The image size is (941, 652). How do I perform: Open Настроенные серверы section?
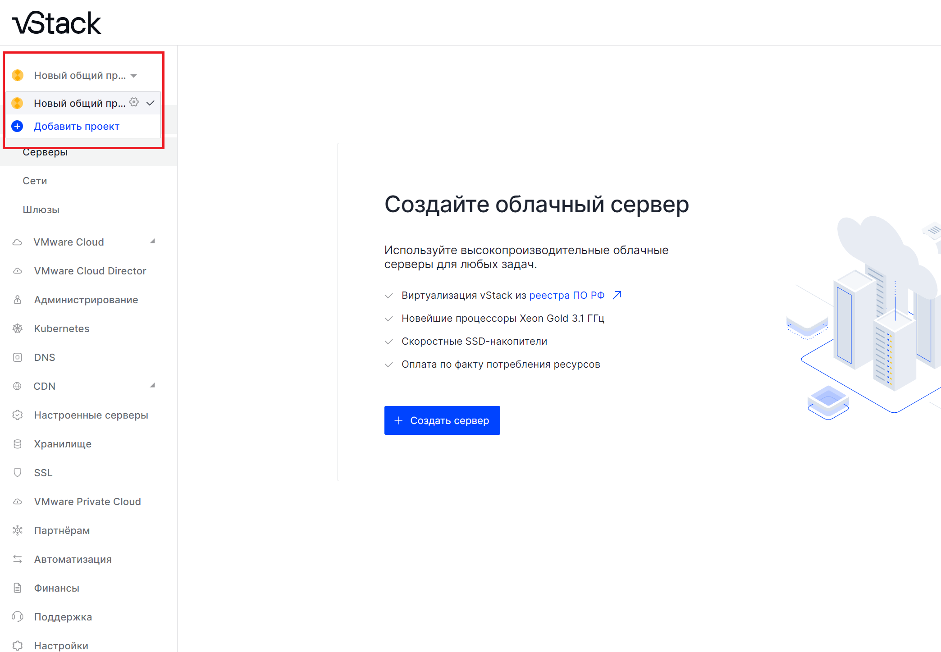click(x=91, y=415)
